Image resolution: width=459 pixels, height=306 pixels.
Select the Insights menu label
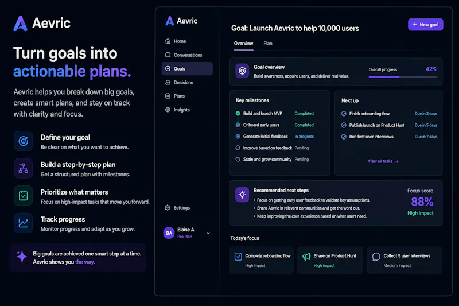point(182,110)
